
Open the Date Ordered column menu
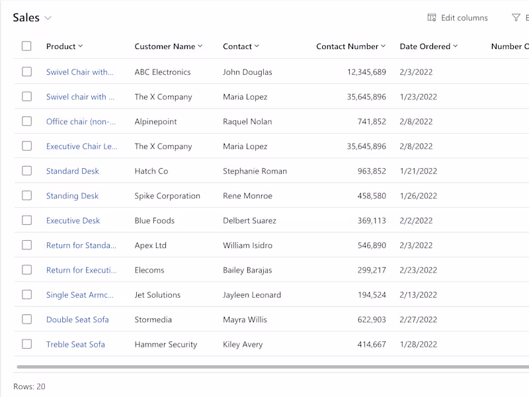[456, 46]
